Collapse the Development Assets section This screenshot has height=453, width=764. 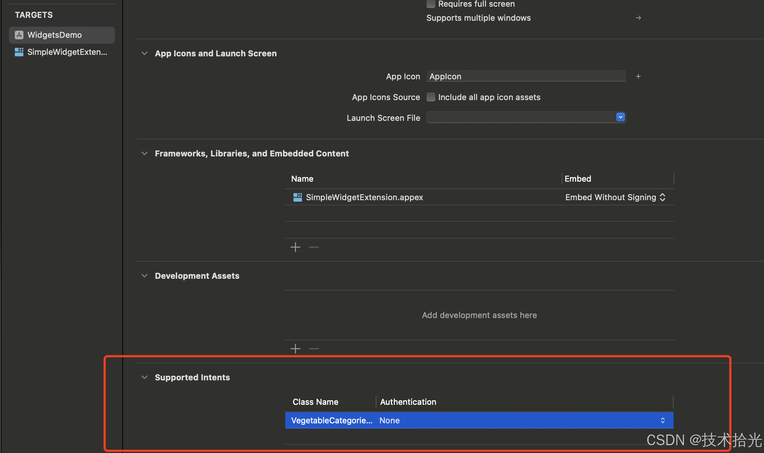(x=145, y=276)
